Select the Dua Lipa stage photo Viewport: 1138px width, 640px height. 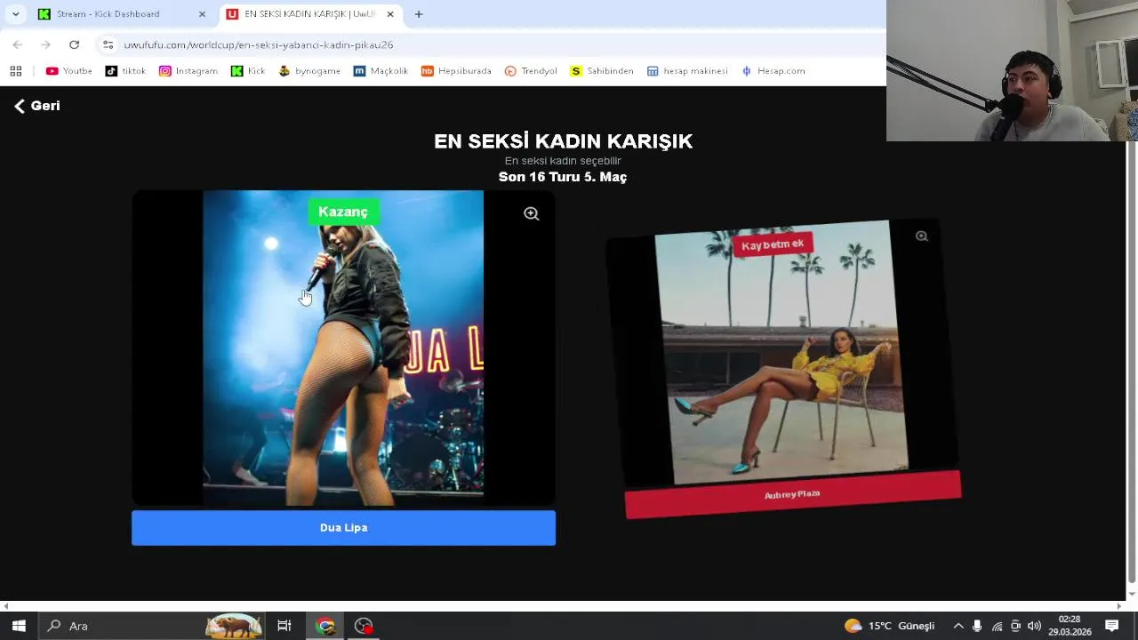point(343,348)
